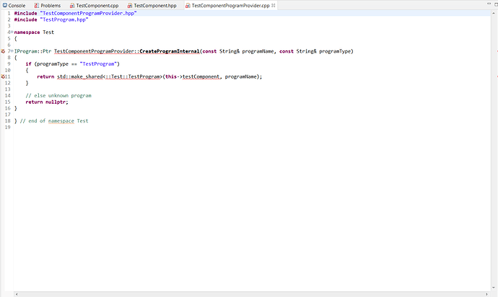This screenshot has height=297, width=498.
Task: Click the TestComponent.cpp file icon
Action: click(x=72, y=5)
